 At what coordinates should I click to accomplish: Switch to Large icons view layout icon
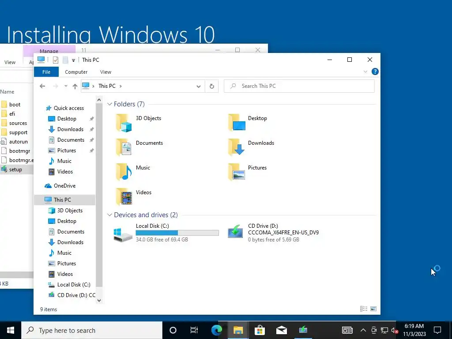373,309
